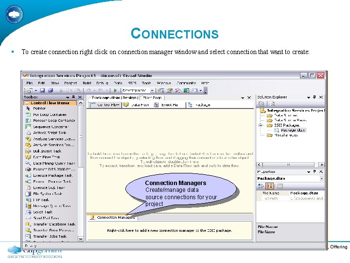The image size is (350, 263).
Task: Open Toolbox panel options dropdown arrow
Action: [68, 97]
